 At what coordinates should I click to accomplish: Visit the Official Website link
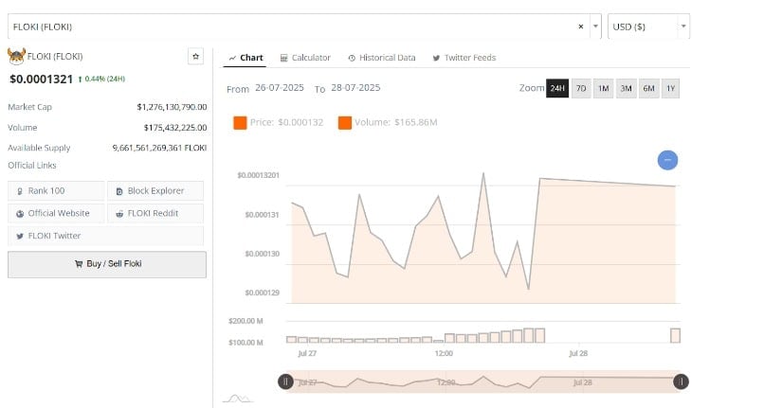click(56, 213)
